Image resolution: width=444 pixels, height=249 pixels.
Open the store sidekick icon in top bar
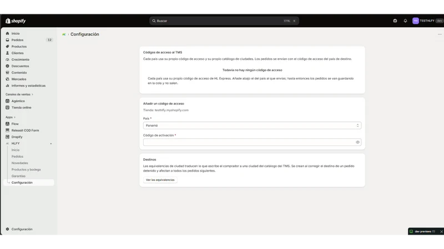click(x=395, y=21)
